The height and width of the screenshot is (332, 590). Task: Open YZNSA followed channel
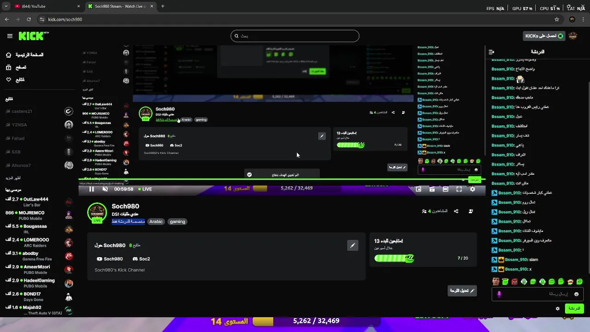pos(39,125)
